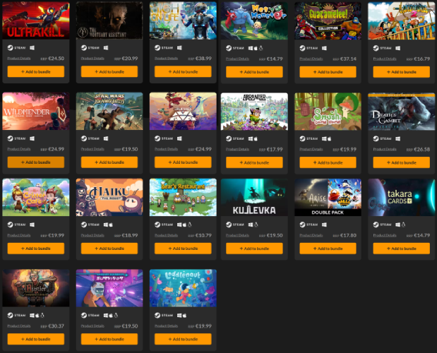Image resolution: width=437 pixels, height=353 pixels.
Task: Click the Steam icon under ULTRAKILL
Action: [x=10, y=47]
